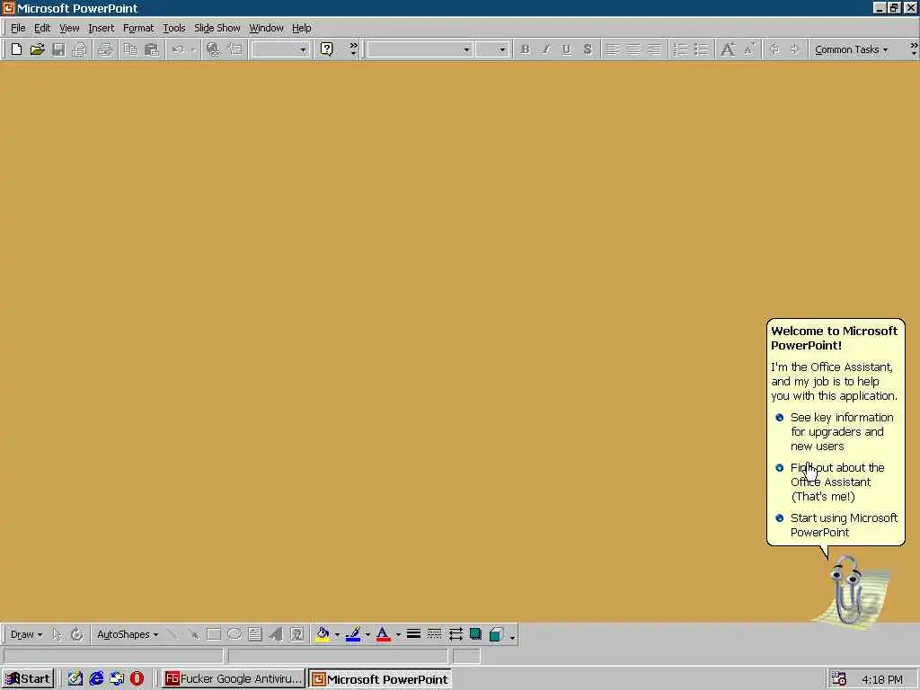The height and width of the screenshot is (690, 920).
Task: Open dropdown arrow beside Line Color
Action: click(367, 634)
